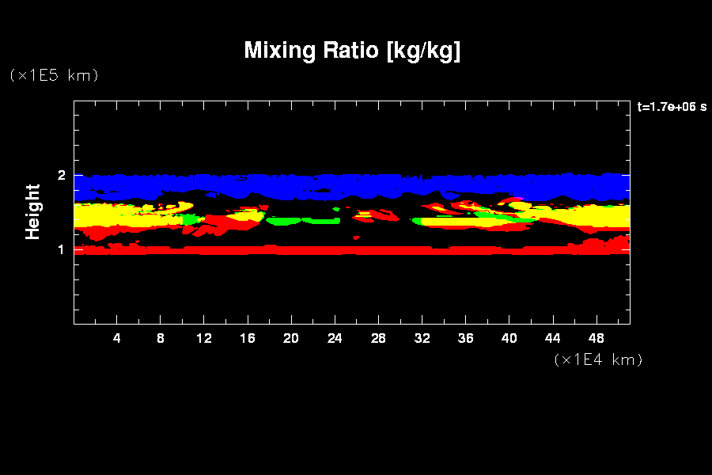Image resolution: width=712 pixels, height=475 pixels.
Task: Click x-axis tick label 24
Action: [x=335, y=338]
